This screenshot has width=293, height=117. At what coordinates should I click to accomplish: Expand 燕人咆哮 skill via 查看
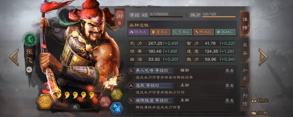pos(229,70)
